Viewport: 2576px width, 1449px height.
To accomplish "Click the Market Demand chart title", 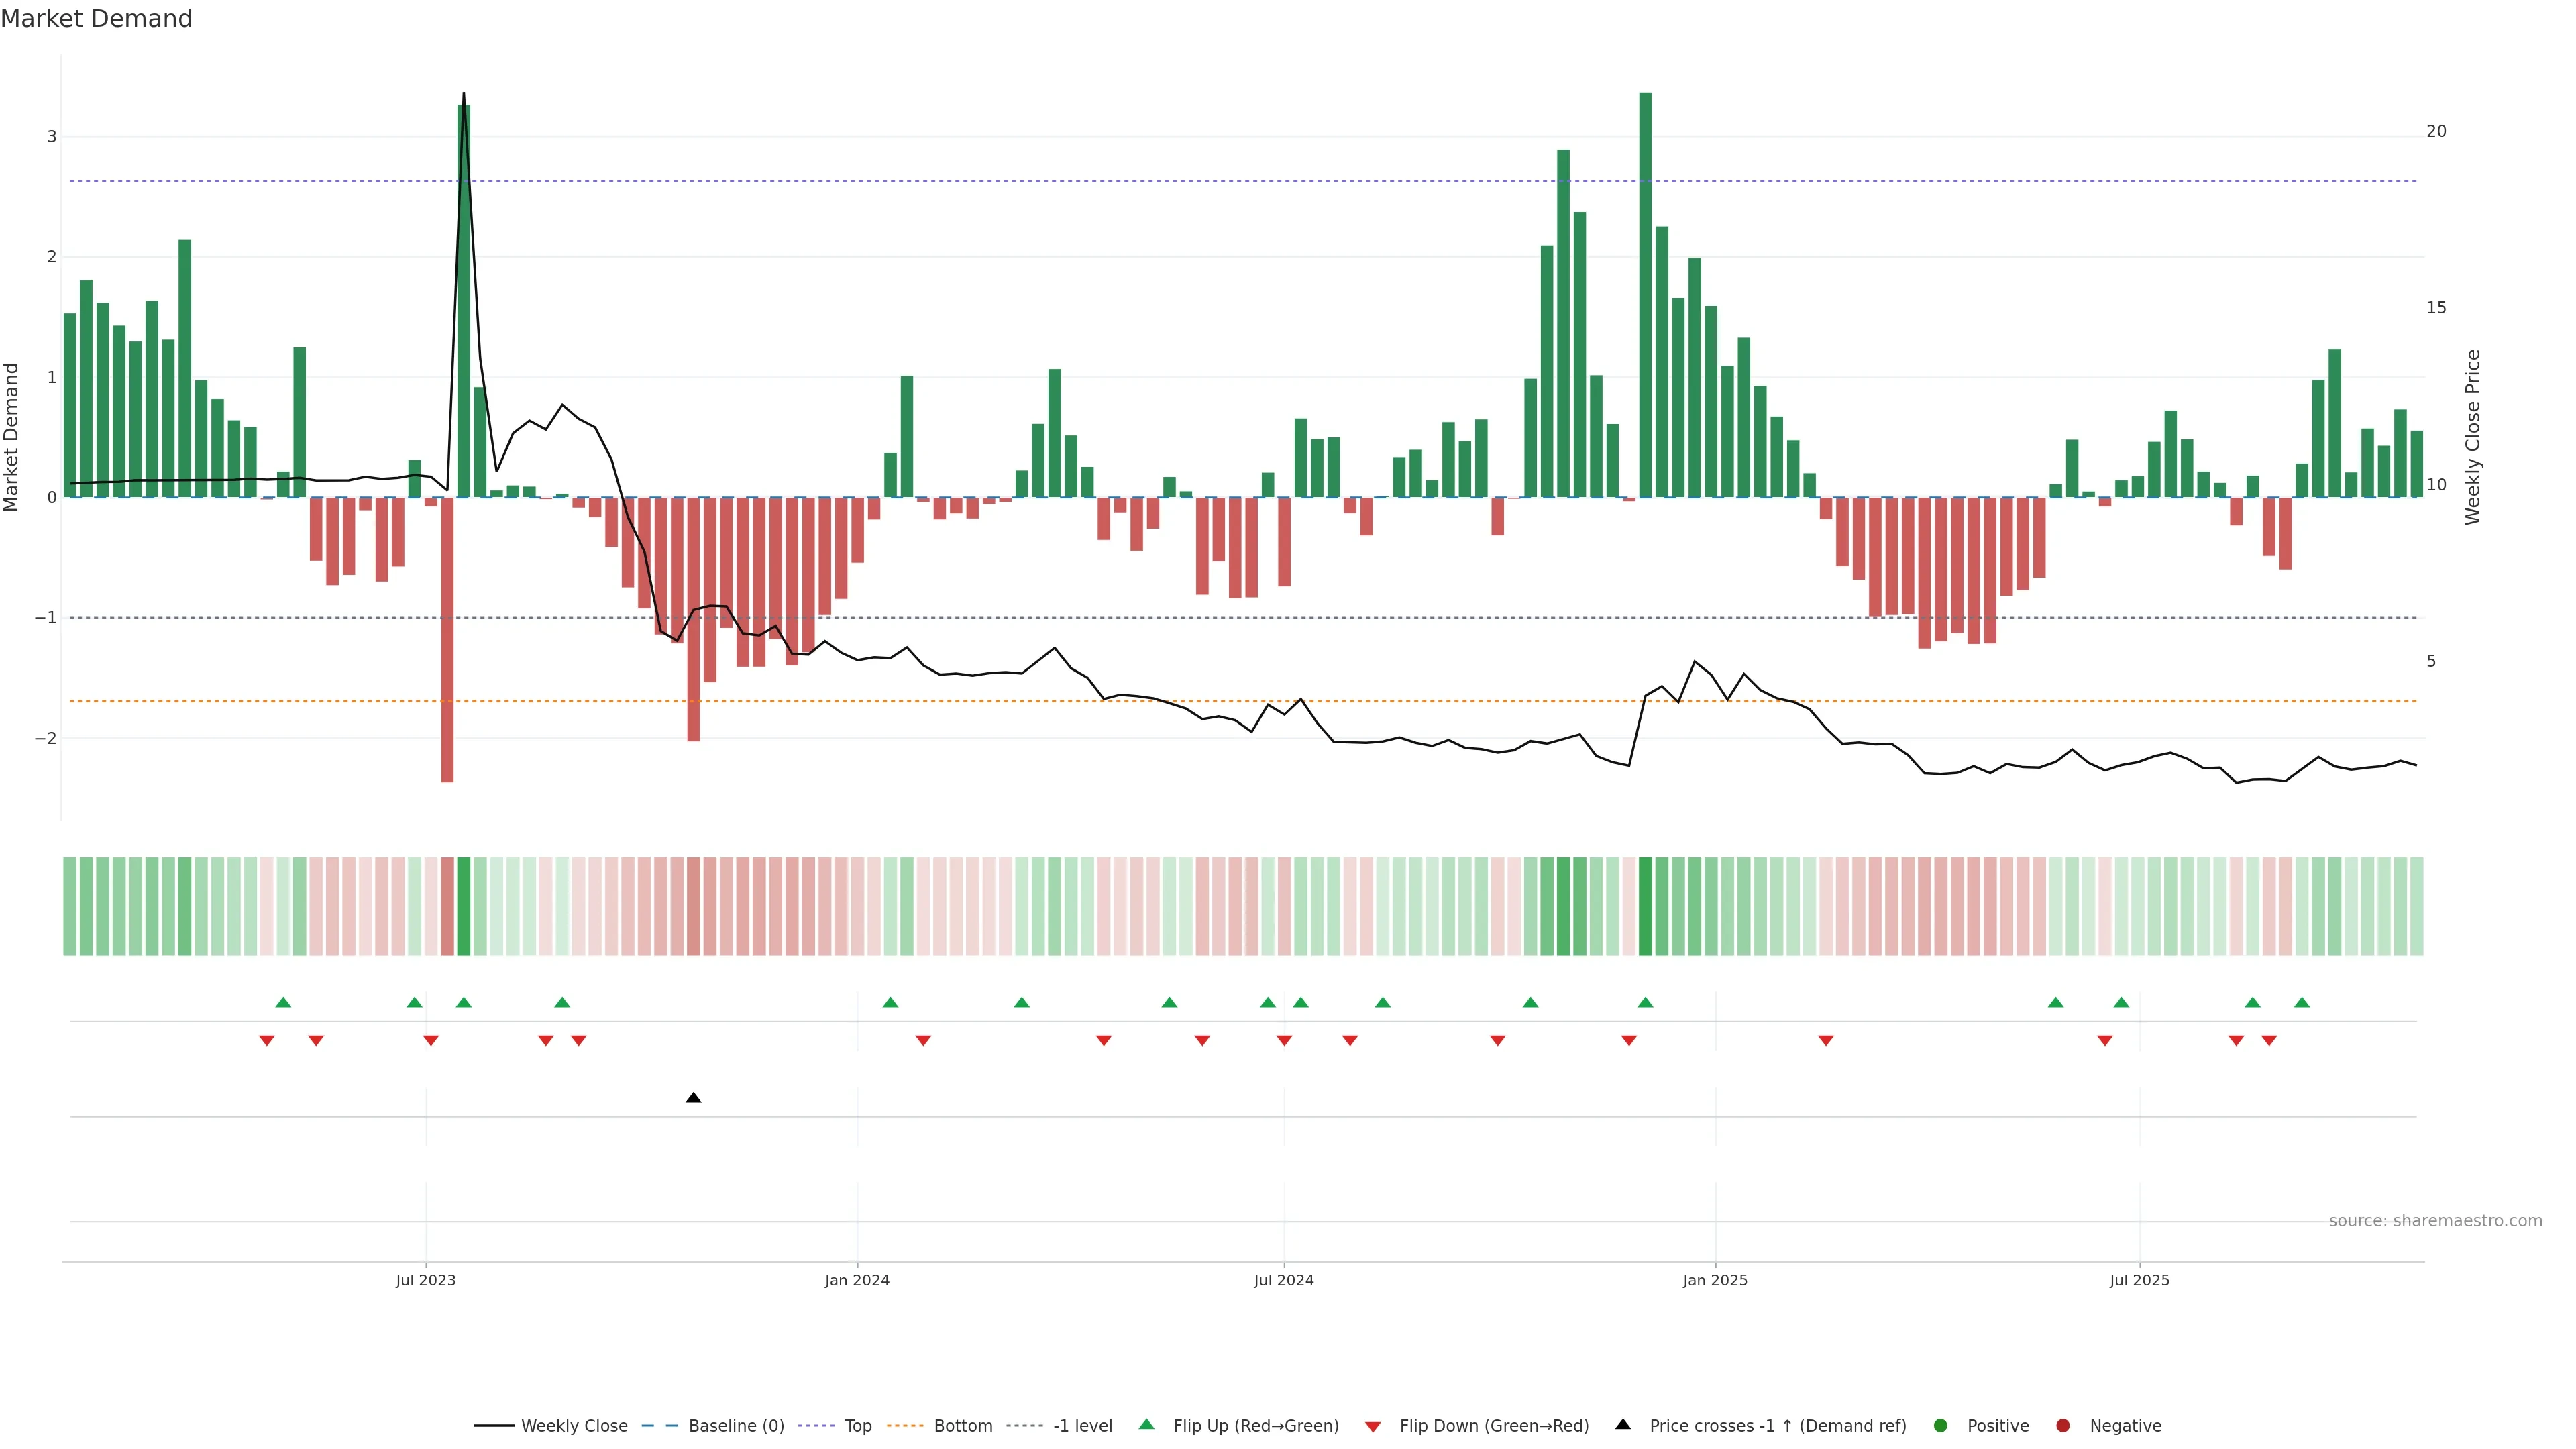I will [96, 19].
